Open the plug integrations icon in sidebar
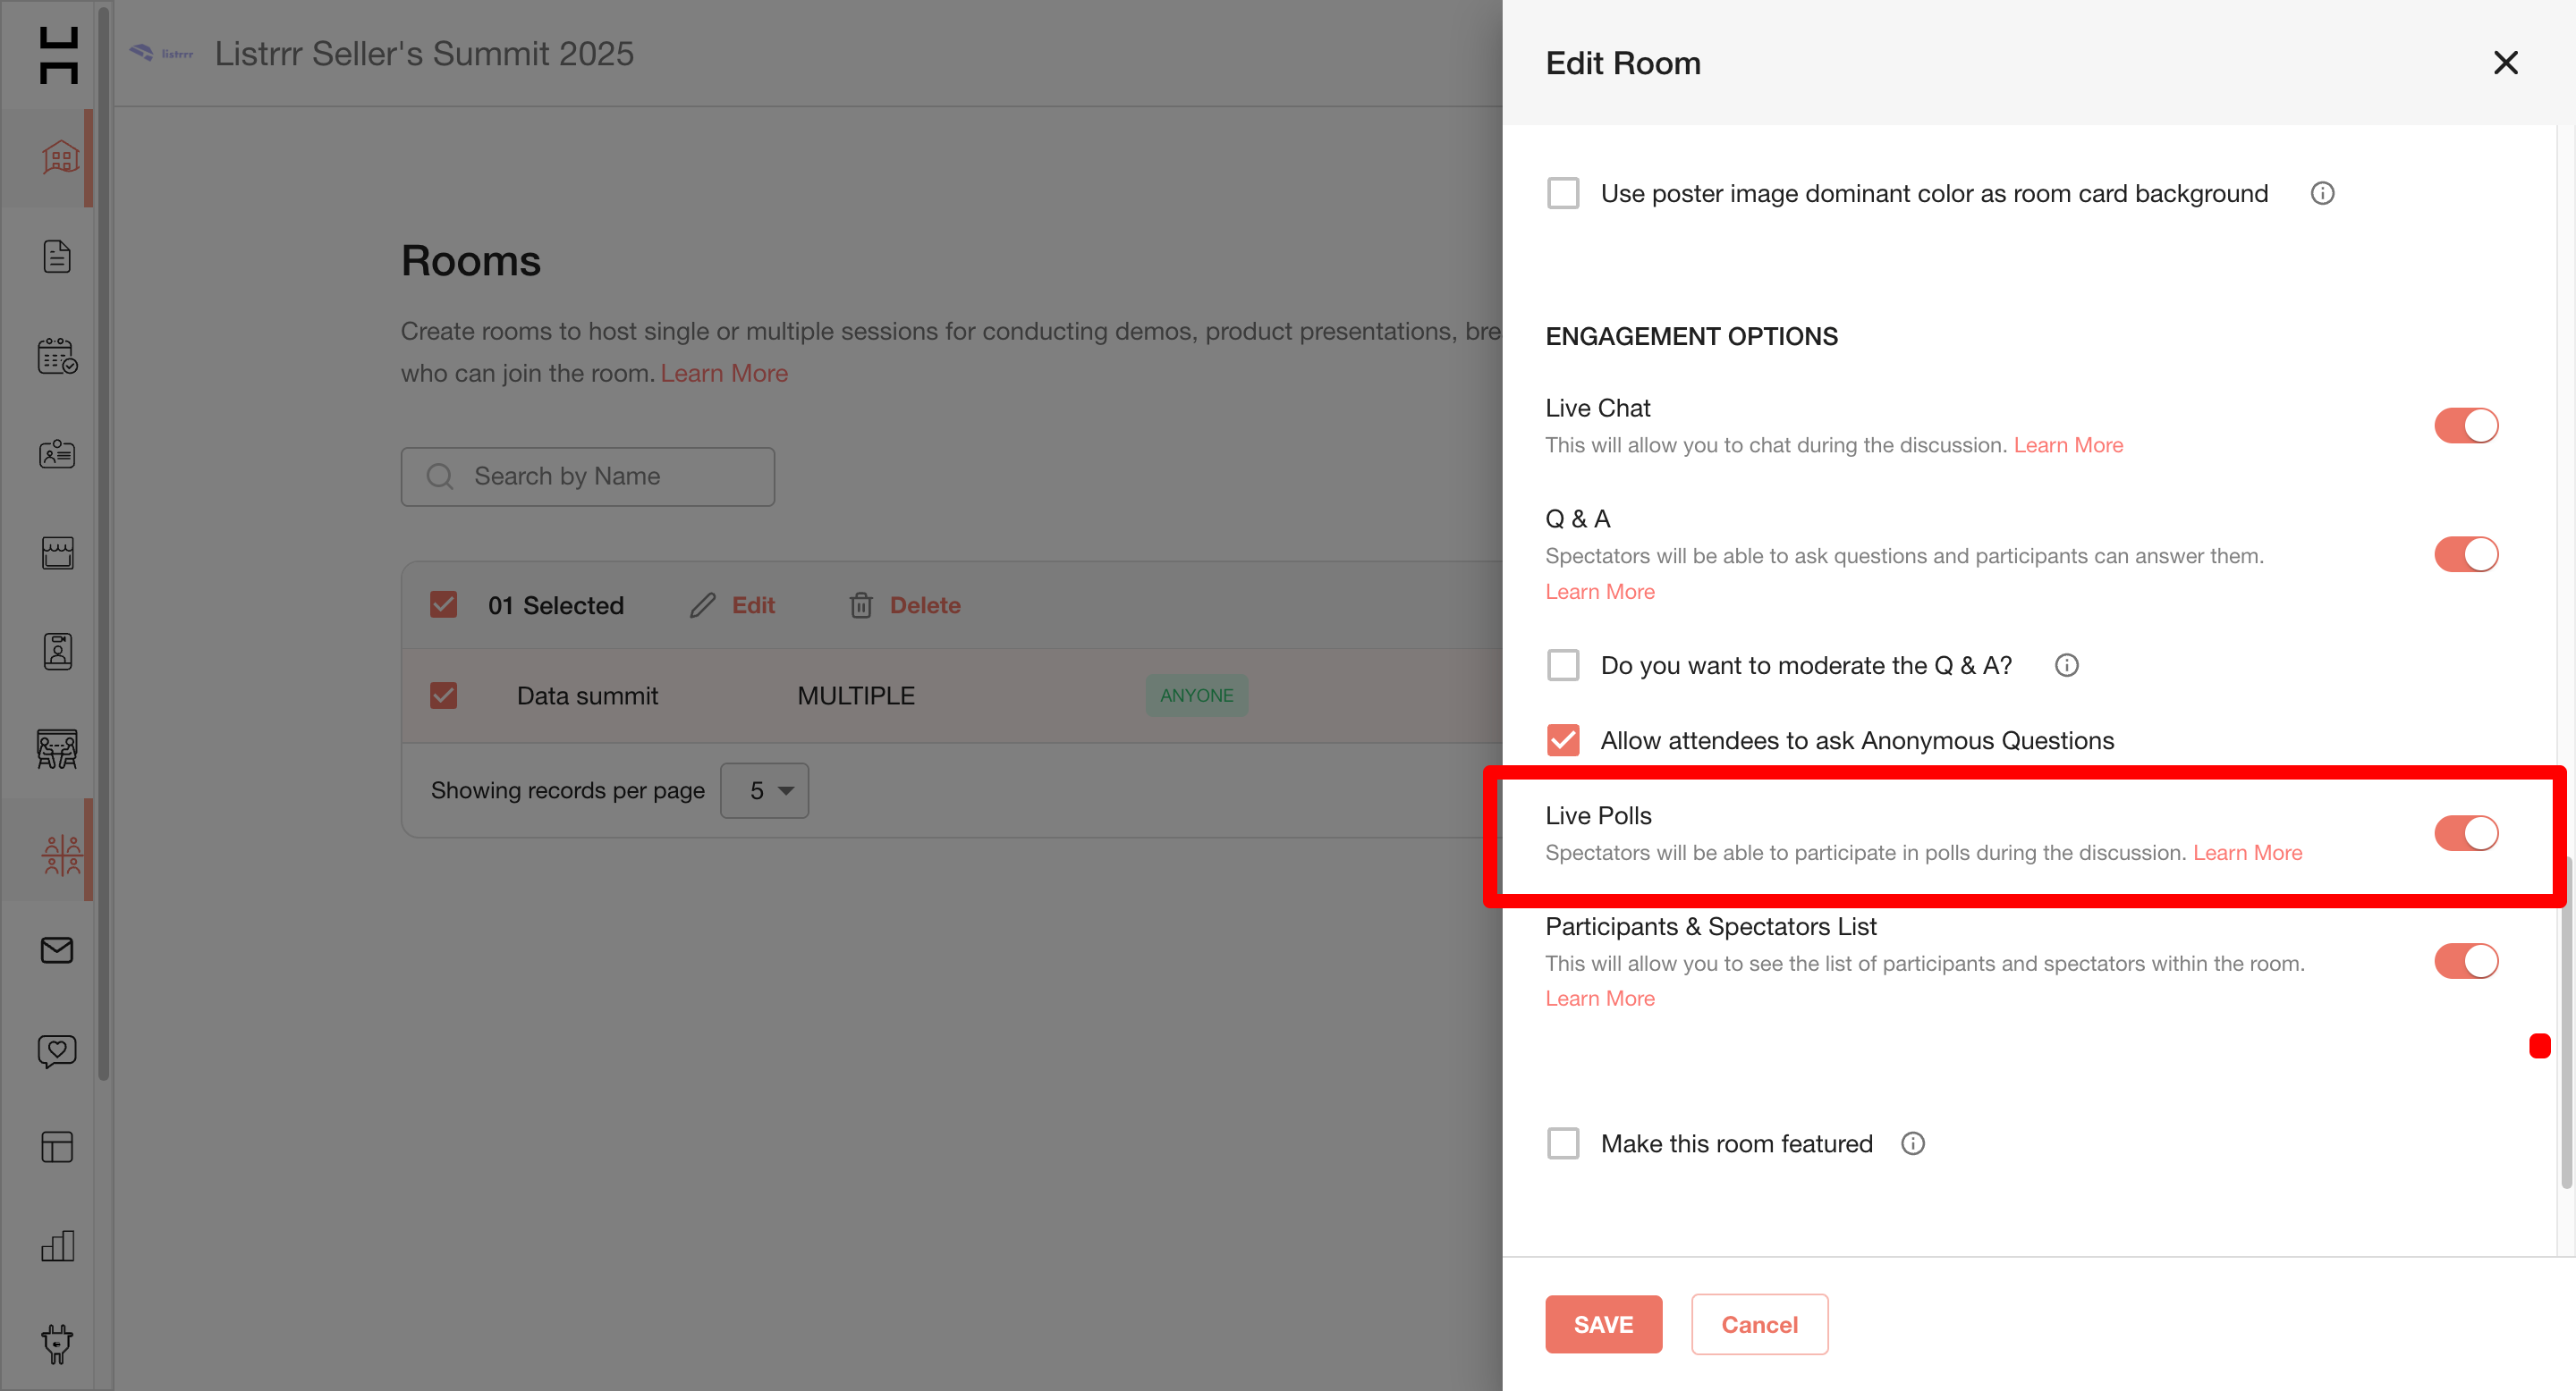 [x=57, y=1344]
